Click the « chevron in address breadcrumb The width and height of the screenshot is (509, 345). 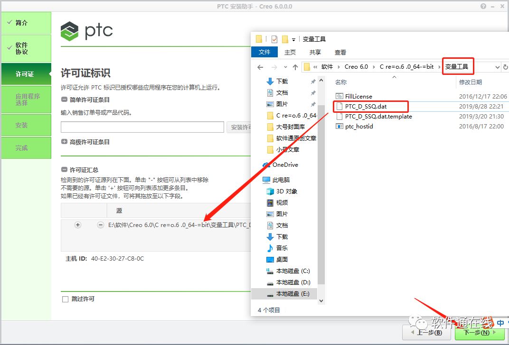coord(315,67)
